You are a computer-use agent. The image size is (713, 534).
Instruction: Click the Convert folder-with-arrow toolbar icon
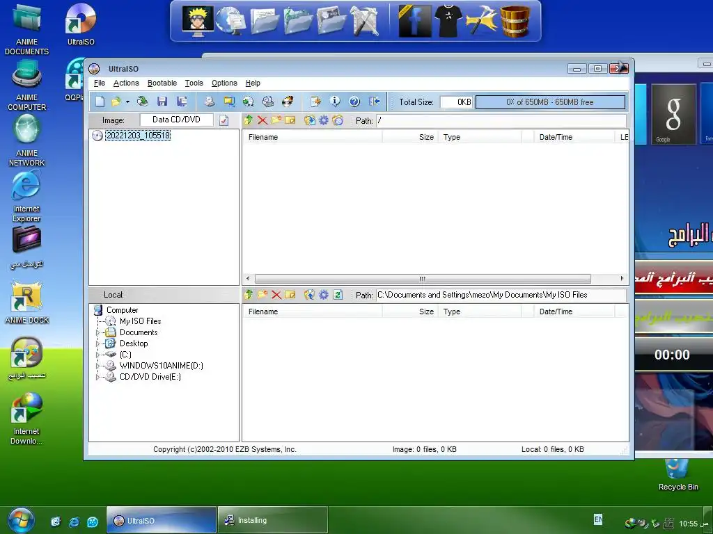tap(228, 102)
